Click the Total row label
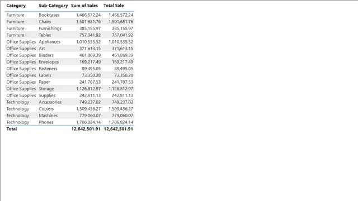The image size is (358, 201). [12, 129]
